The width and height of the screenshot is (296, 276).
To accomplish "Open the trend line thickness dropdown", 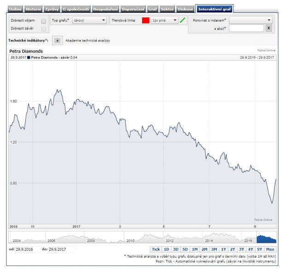I will [164, 20].
